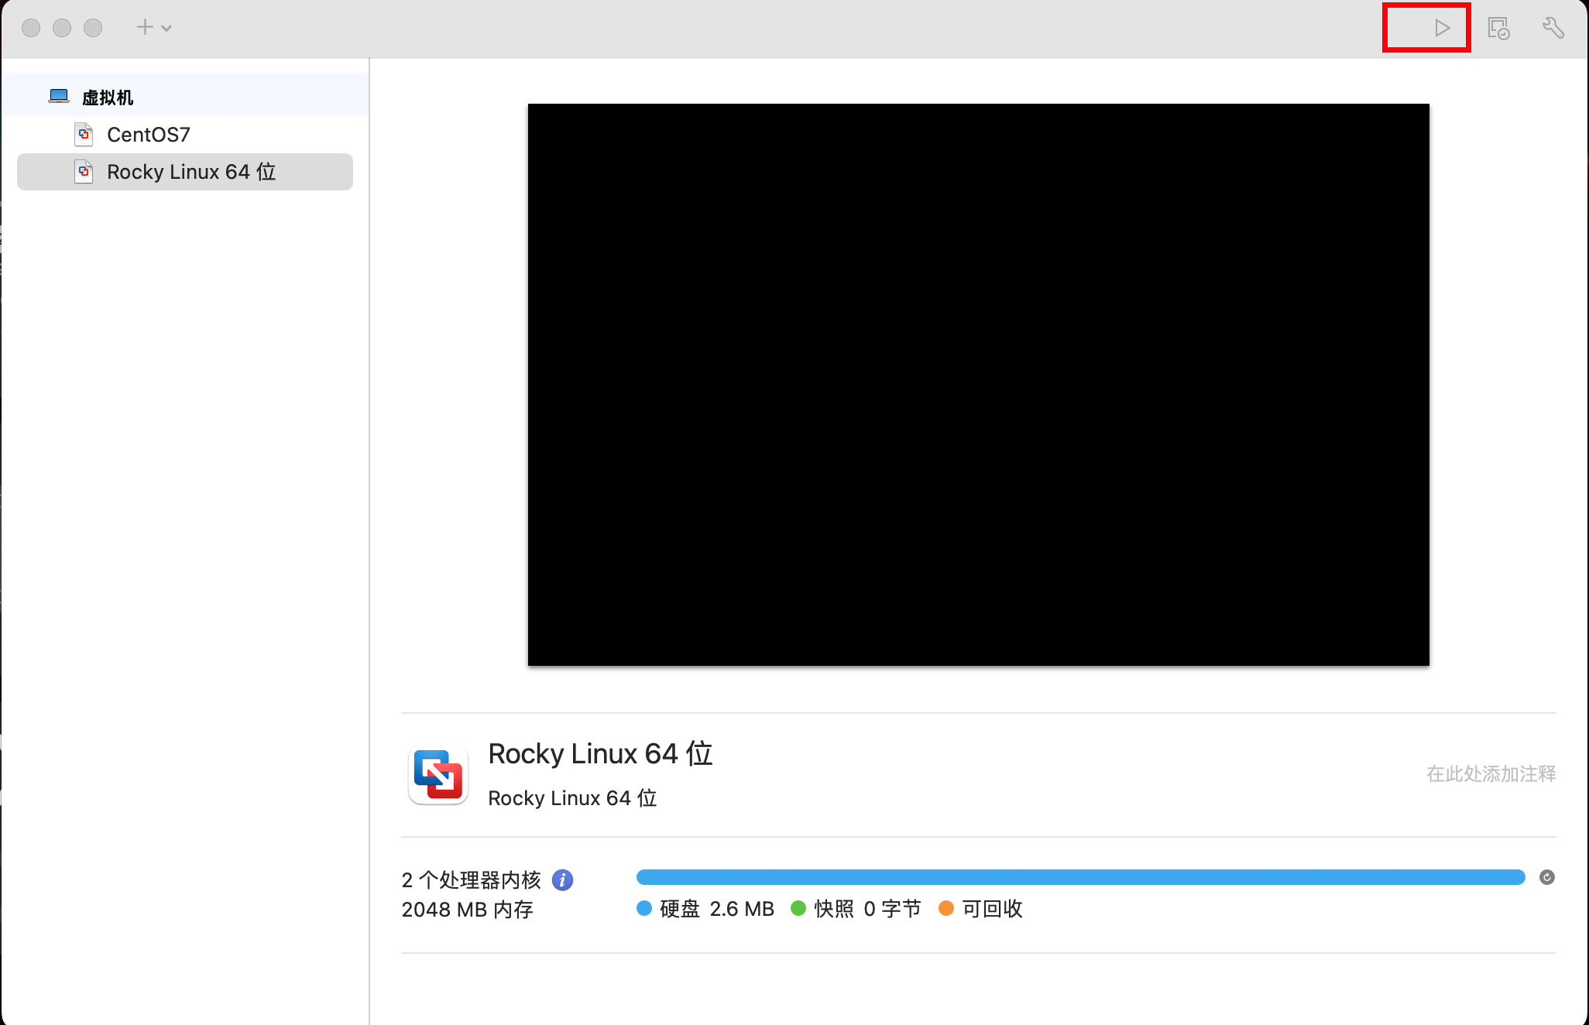Zoom the window with third traffic light
This screenshot has width=1589, height=1025.
coord(93,28)
